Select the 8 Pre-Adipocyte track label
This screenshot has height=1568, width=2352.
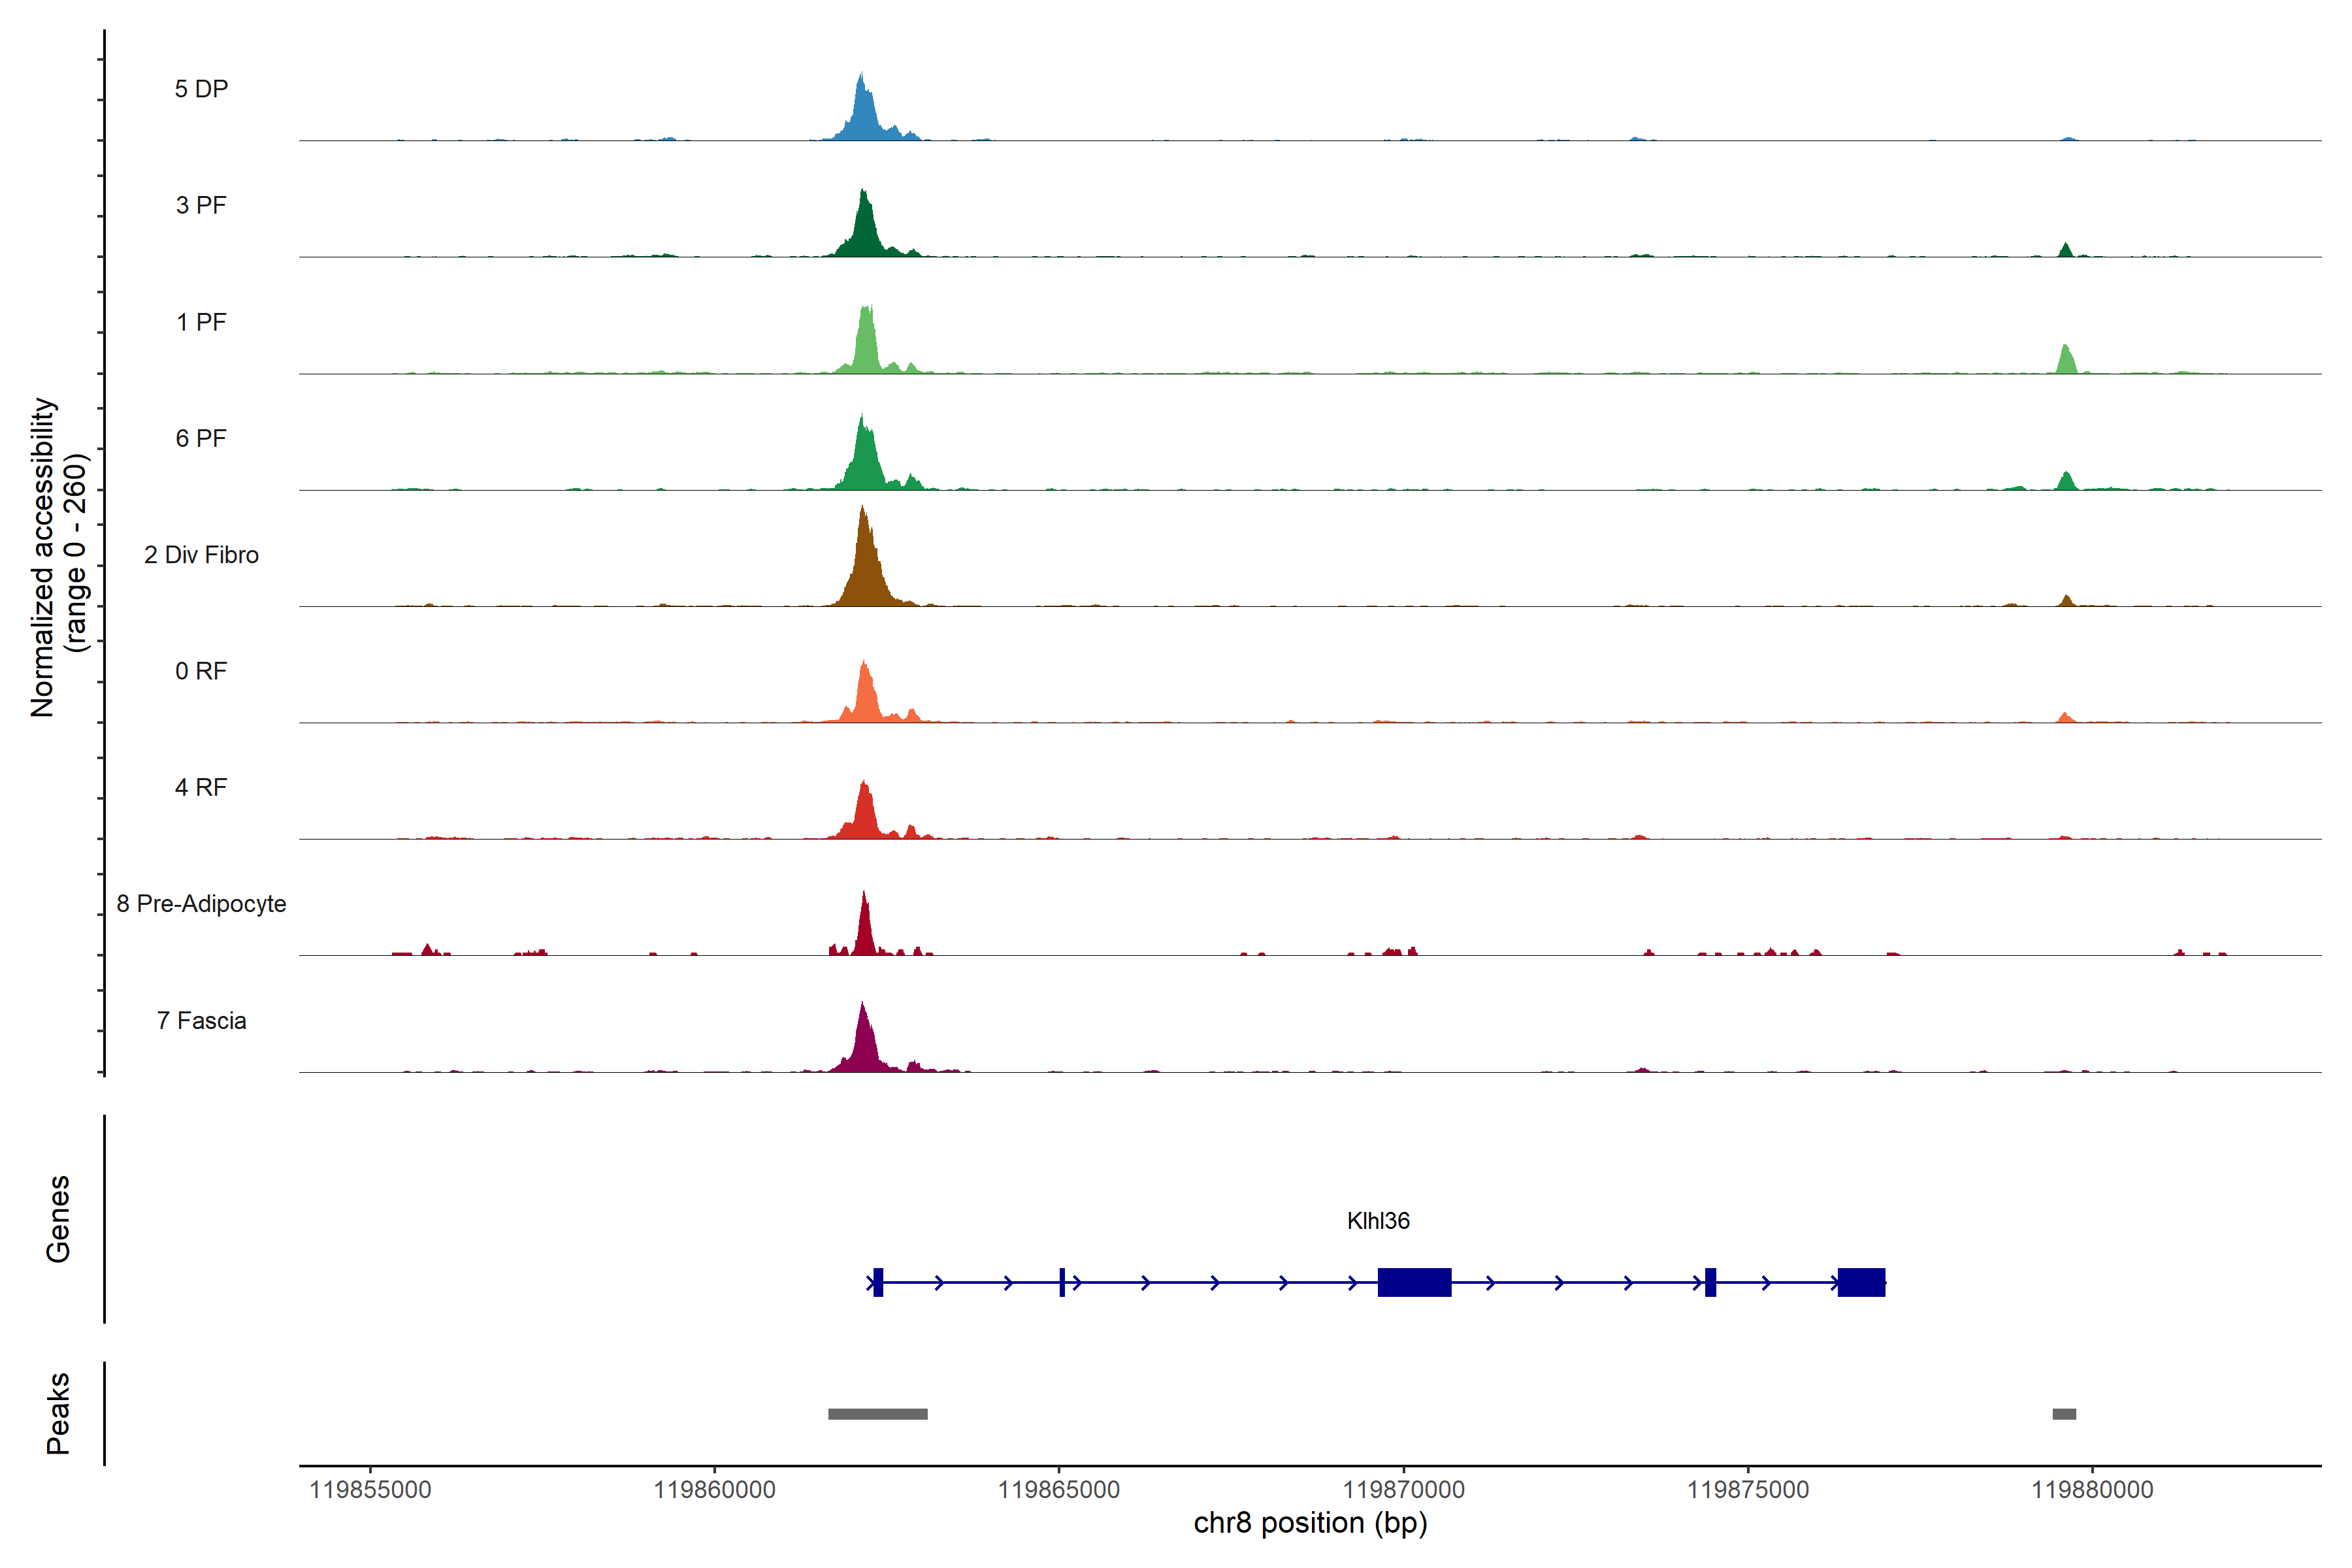pyautogui.click(x=201, y=904)
